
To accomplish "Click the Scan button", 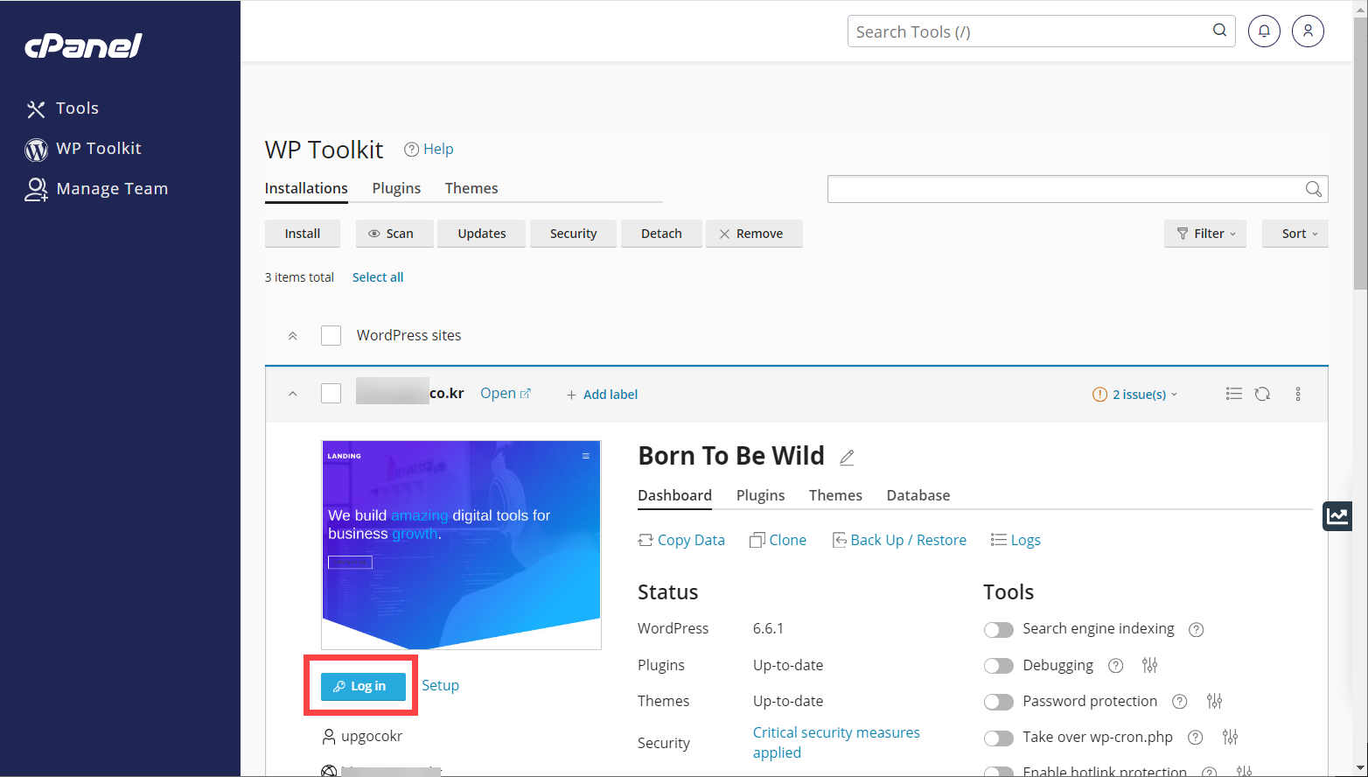I will [x=394, y=234].
